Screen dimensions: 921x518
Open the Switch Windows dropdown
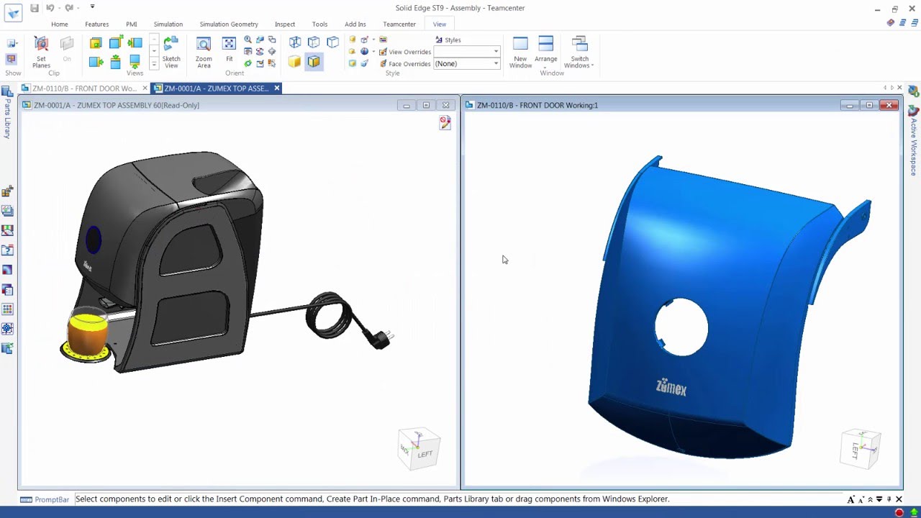point(579,53)
